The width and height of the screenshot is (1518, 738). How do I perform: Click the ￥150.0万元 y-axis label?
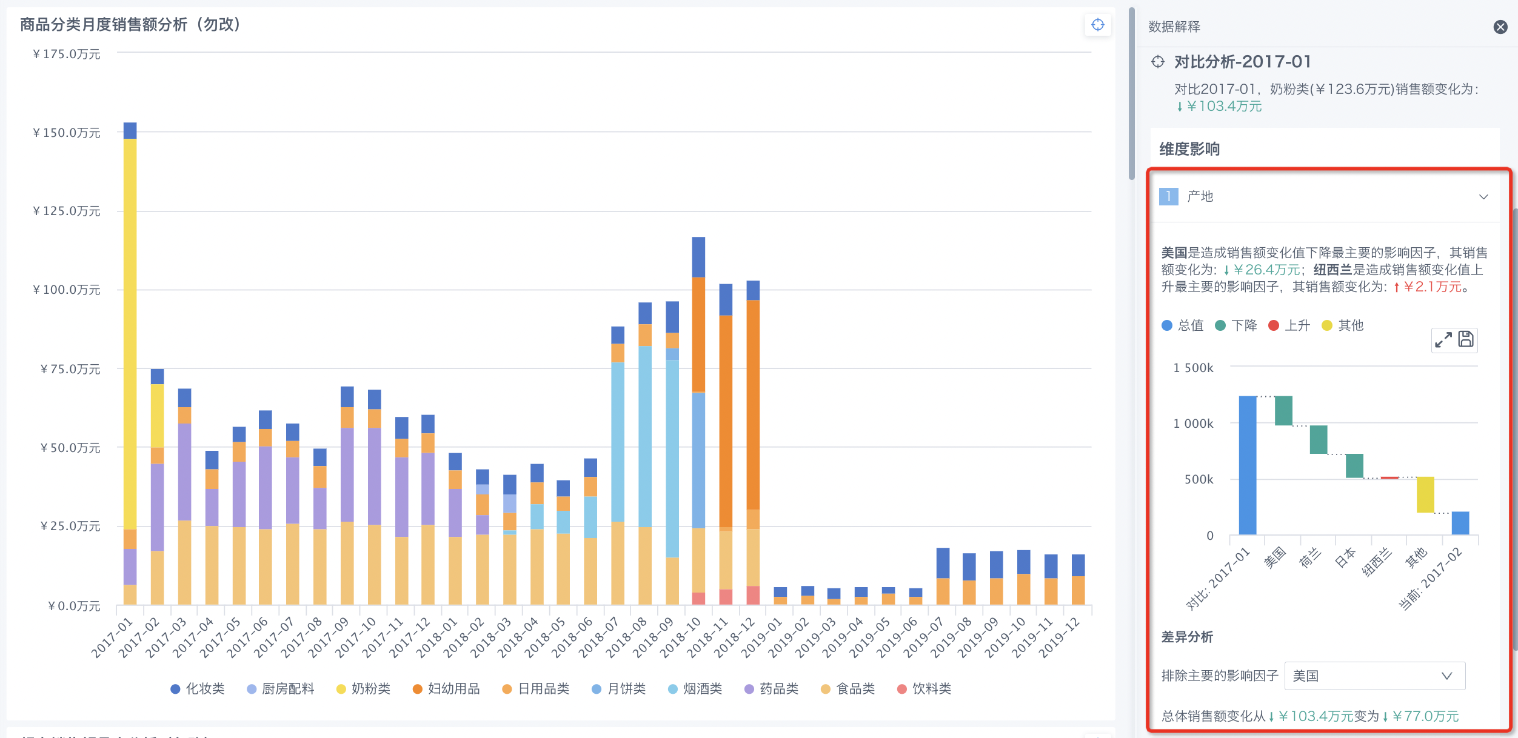(67, 133)
